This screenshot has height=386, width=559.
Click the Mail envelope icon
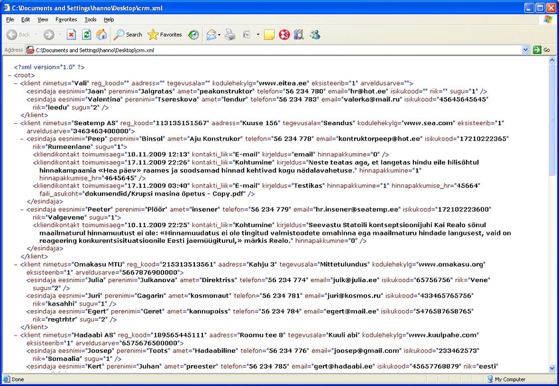[212, 35]
